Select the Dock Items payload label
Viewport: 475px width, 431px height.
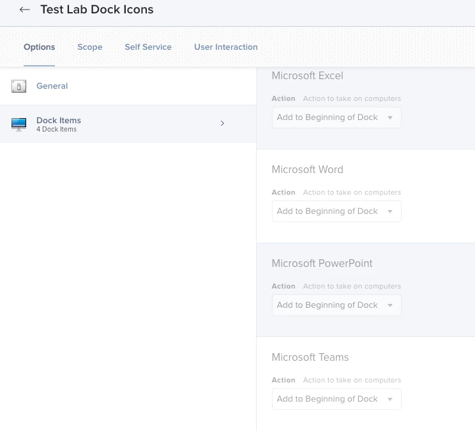(x=59, y=120)
